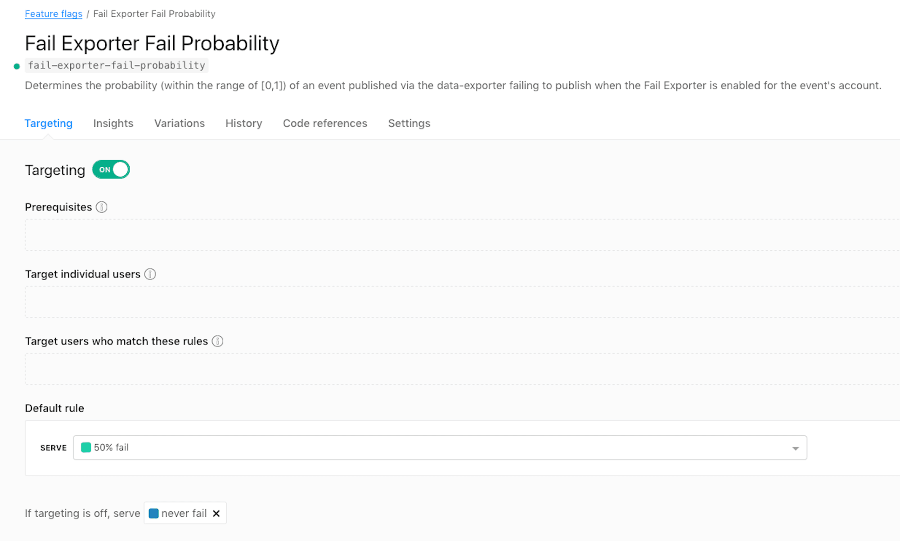Copy the fail-exporter-fail-probability flag key
The height and width of the screenshot is (541, 900).
[x=117, y=65]
